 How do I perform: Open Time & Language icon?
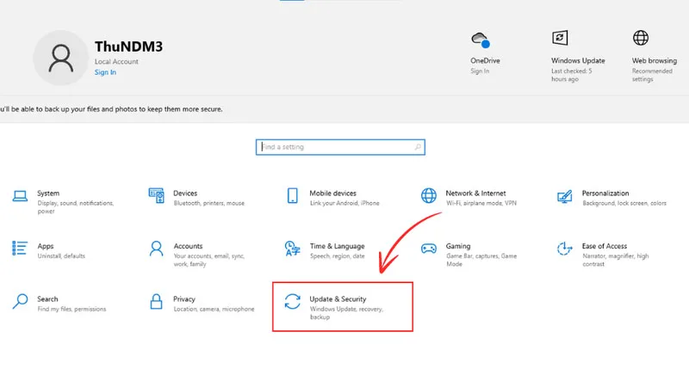tap(292, 249)
